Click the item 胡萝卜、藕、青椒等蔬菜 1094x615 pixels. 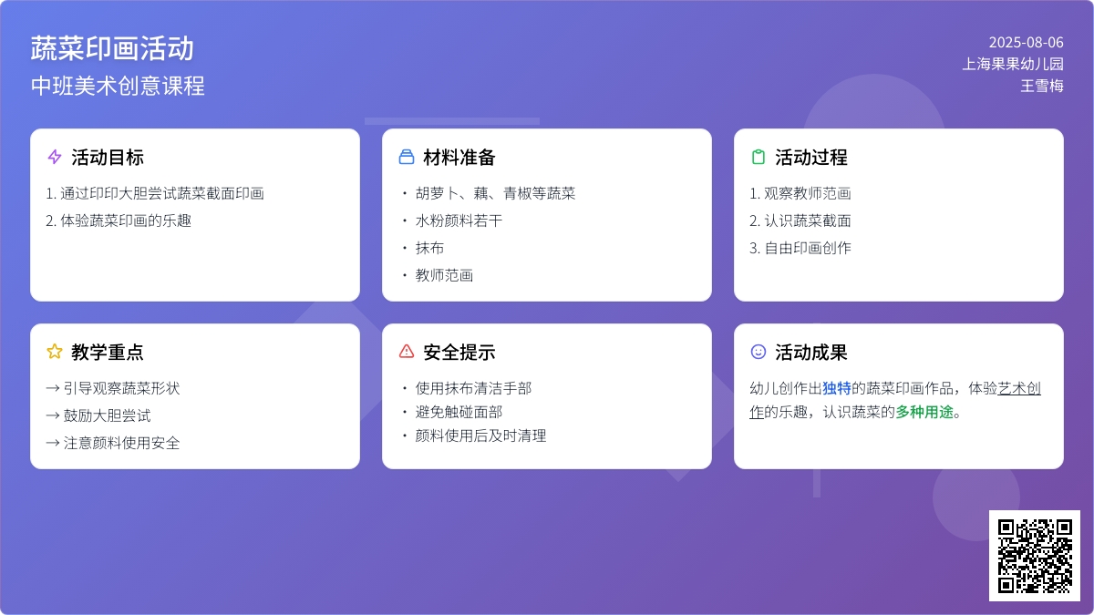495,193
